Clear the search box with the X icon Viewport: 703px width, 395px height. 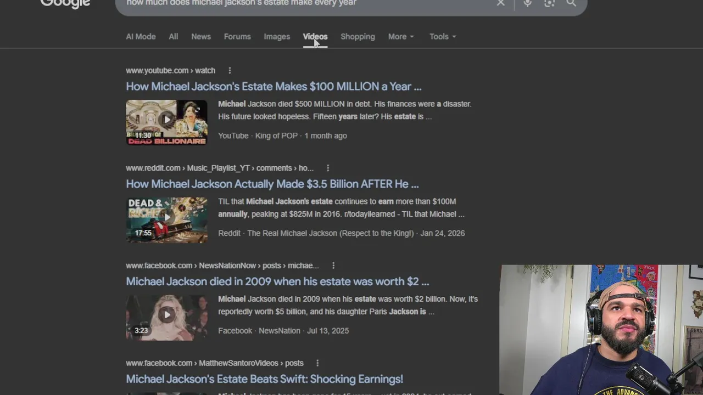tap(500, 3)
